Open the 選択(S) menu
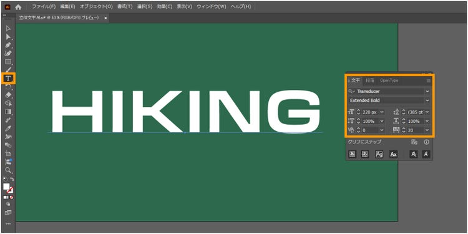The image size is (468, 234). point(145,7)
